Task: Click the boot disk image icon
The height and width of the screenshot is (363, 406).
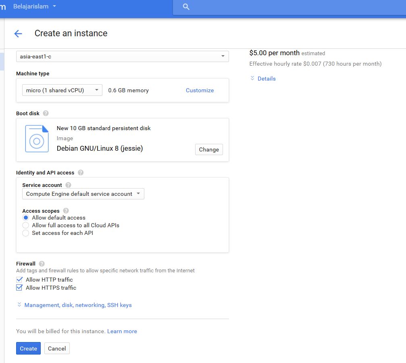Action: click(36, 139)
